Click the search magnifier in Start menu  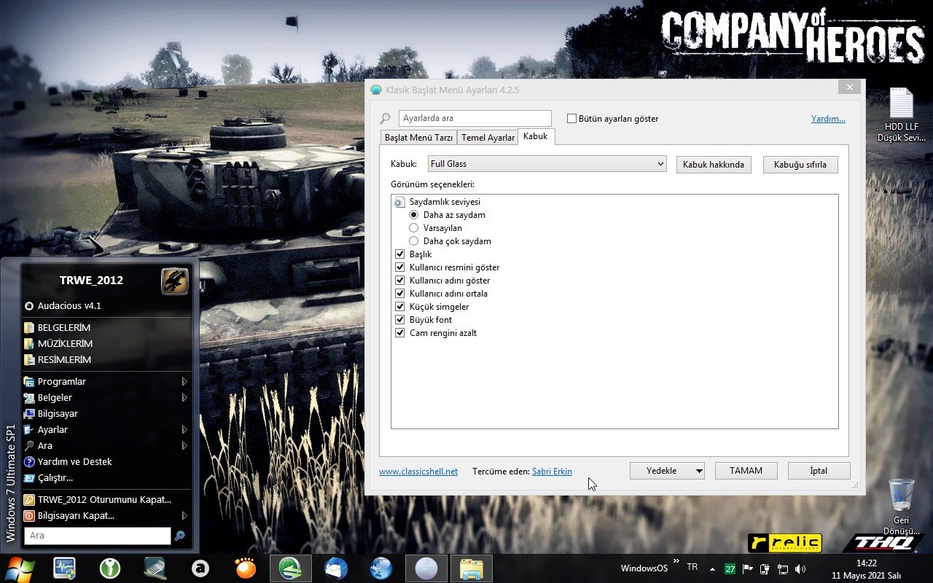tap(179, 536)
